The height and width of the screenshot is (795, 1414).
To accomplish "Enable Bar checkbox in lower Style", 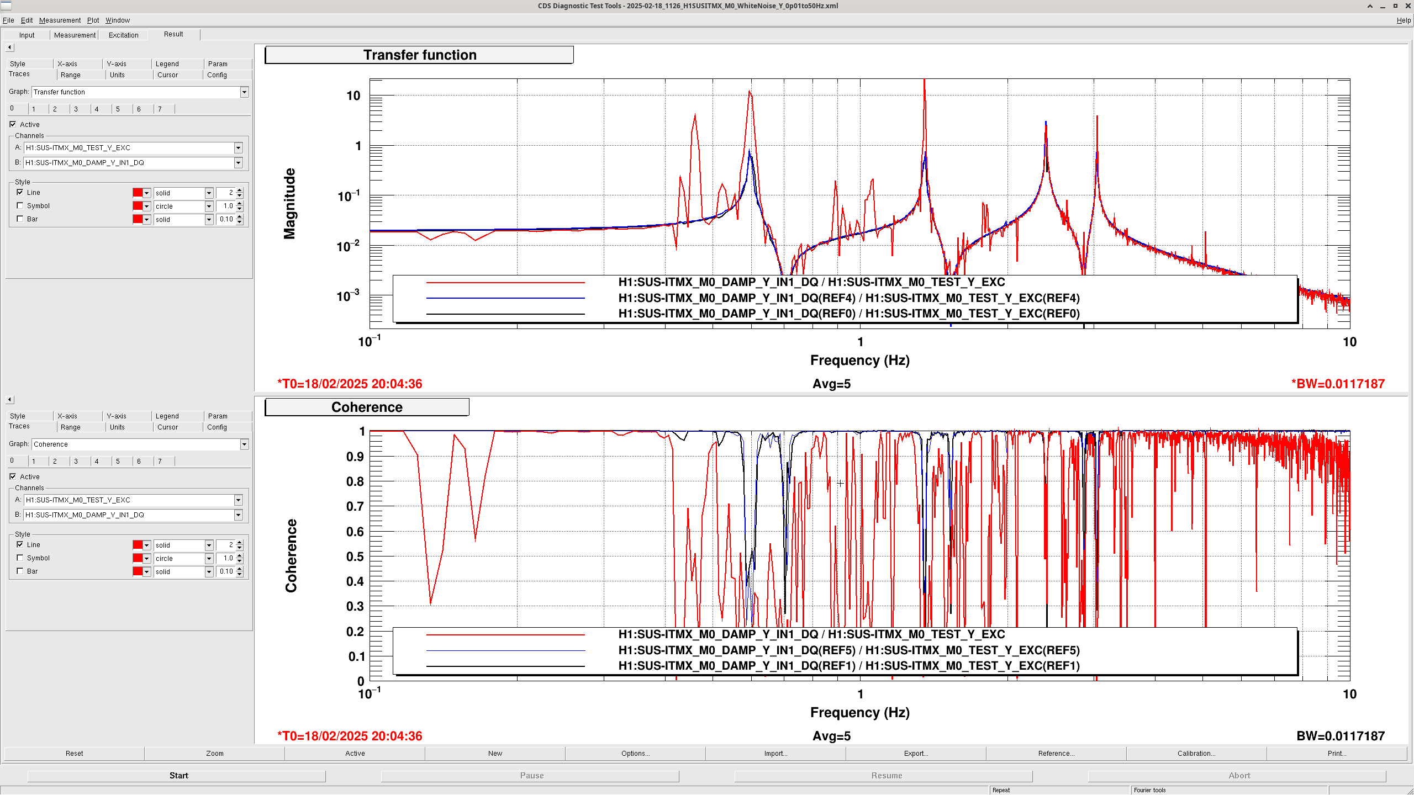I will [x=20, y=571].
